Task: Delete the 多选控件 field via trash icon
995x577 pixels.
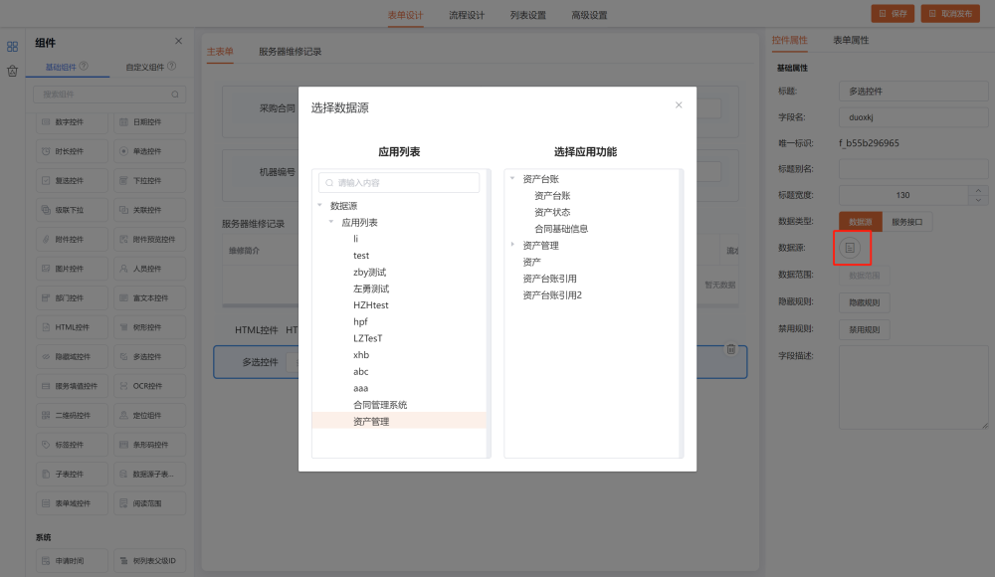Action: [731, 349]
